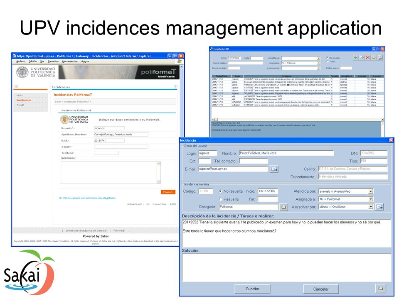Click the small expand icon above PoliformaT sidebar
399x299 pixels.
[16, 86]
